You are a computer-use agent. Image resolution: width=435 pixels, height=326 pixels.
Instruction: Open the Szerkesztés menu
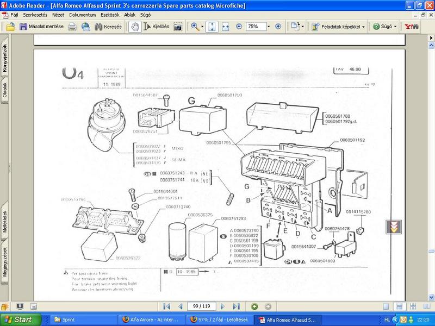click(x=35, y=15)
